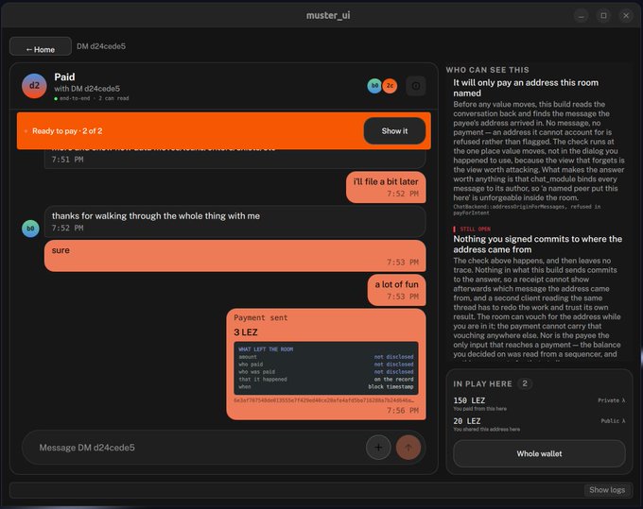Click 'Nothing you signed commits' heading
Image resolution: width=643 pixels, height=509 pixels.
[538, 244]
